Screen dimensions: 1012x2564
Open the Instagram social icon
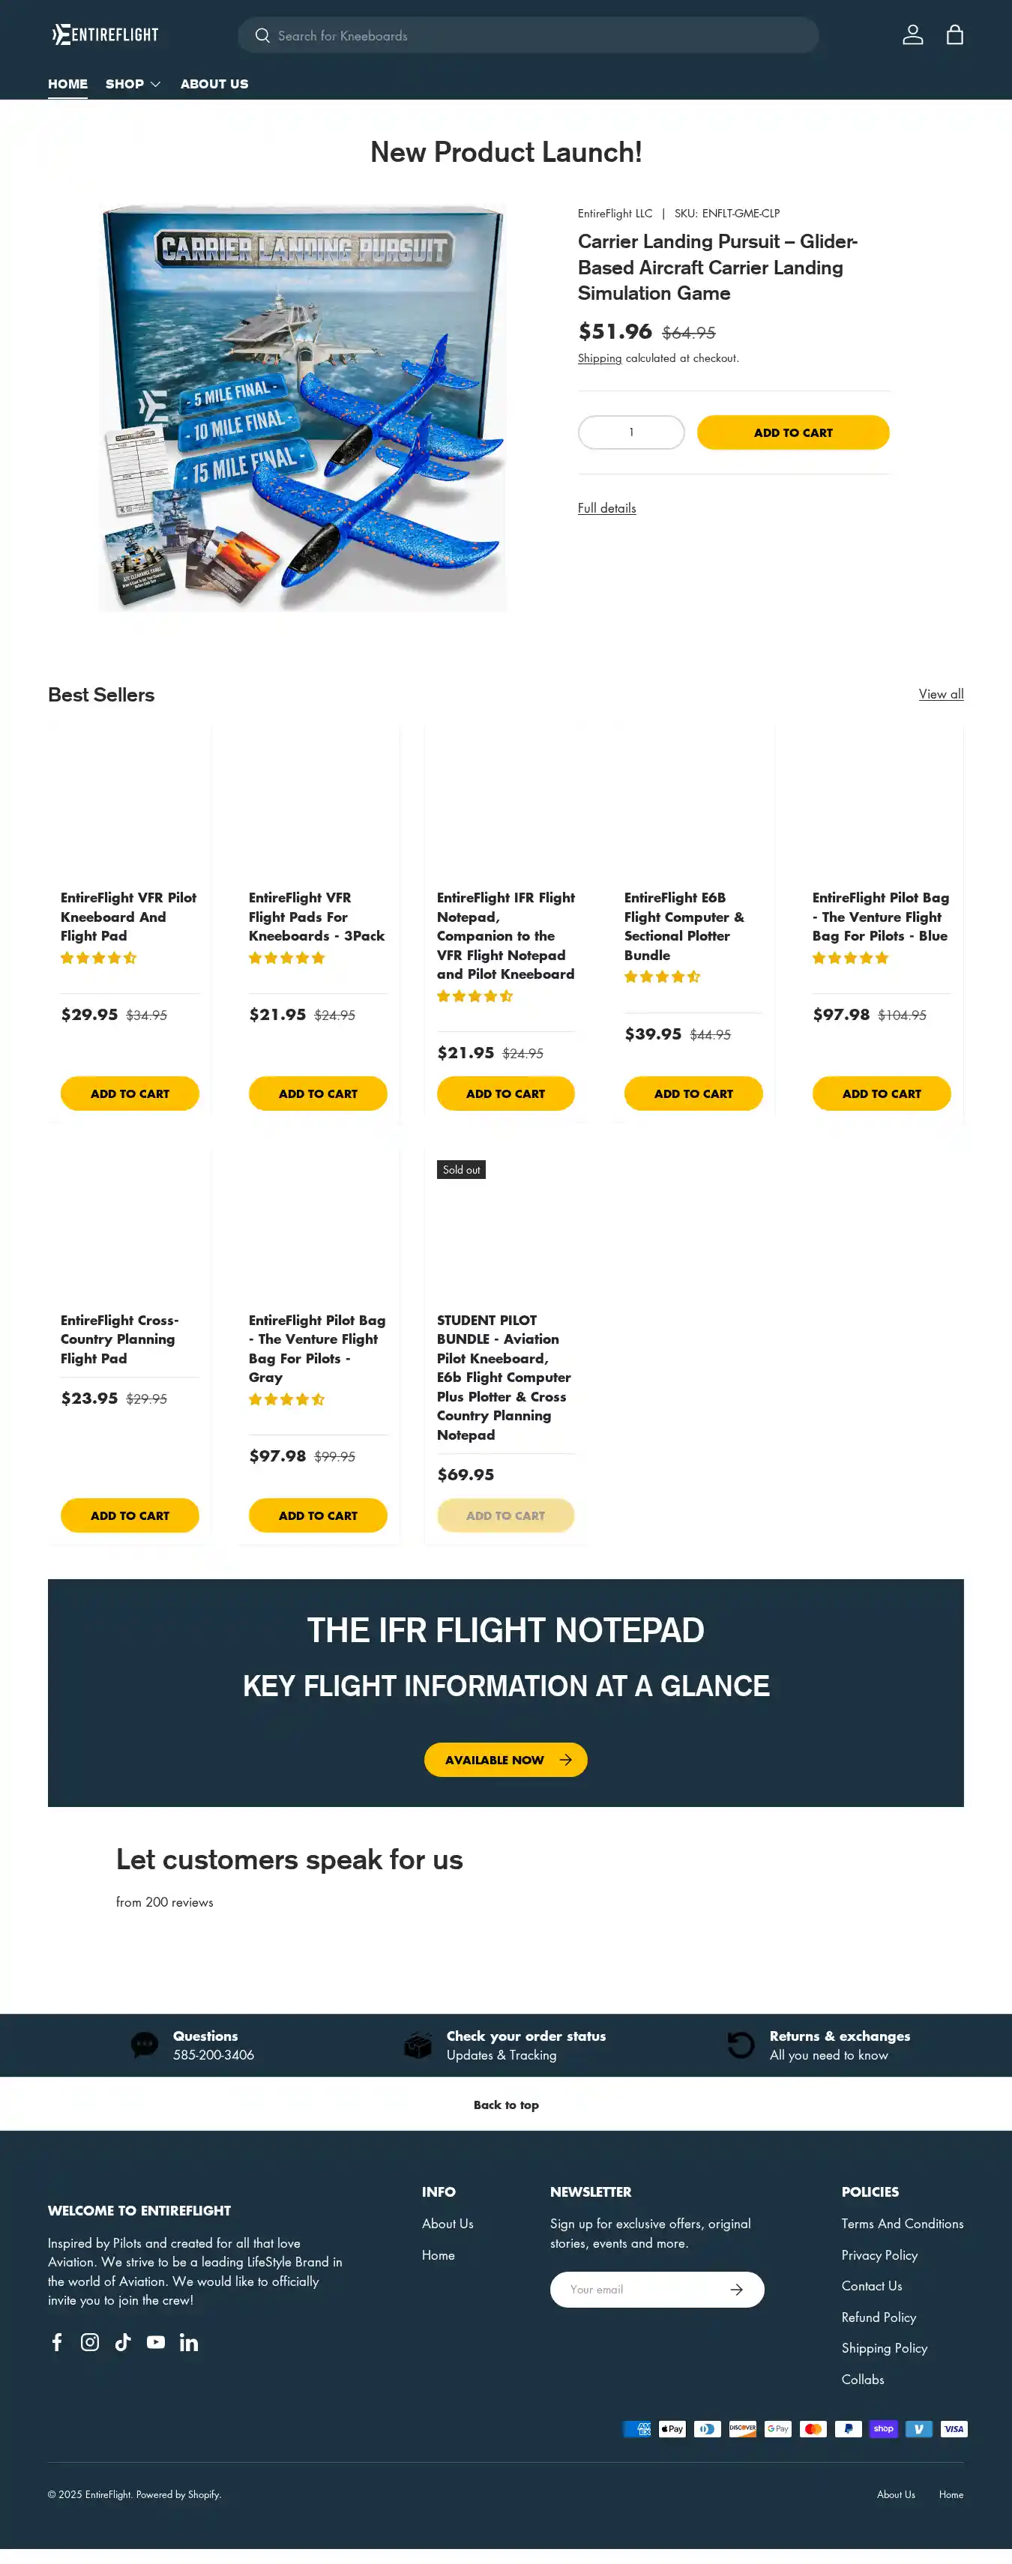[x=89, y=2342]
